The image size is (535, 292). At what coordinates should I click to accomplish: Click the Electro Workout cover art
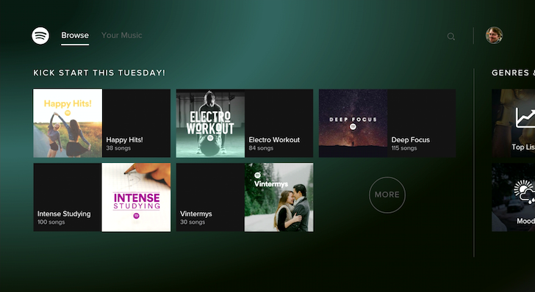point(210,123)
